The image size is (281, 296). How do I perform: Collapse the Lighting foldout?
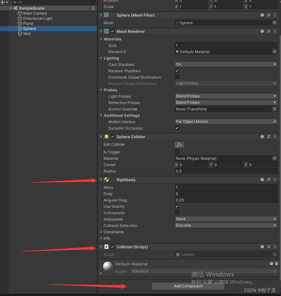tap(101, 58)
